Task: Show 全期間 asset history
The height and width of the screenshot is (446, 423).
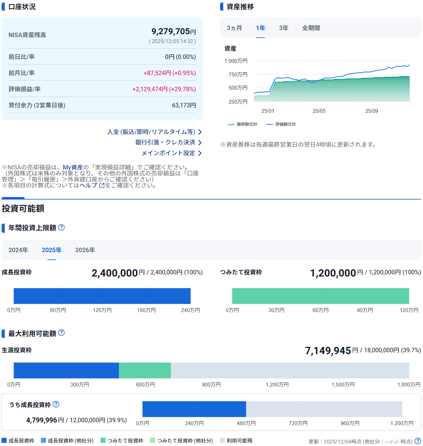Action: click(311, 28)
